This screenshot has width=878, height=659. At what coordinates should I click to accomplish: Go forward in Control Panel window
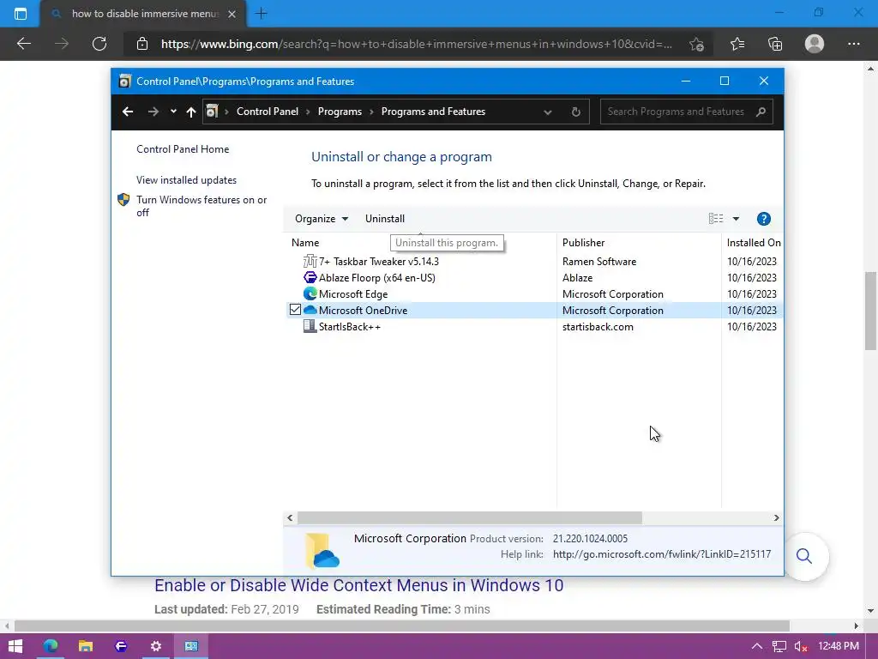(x=153, y=112)
